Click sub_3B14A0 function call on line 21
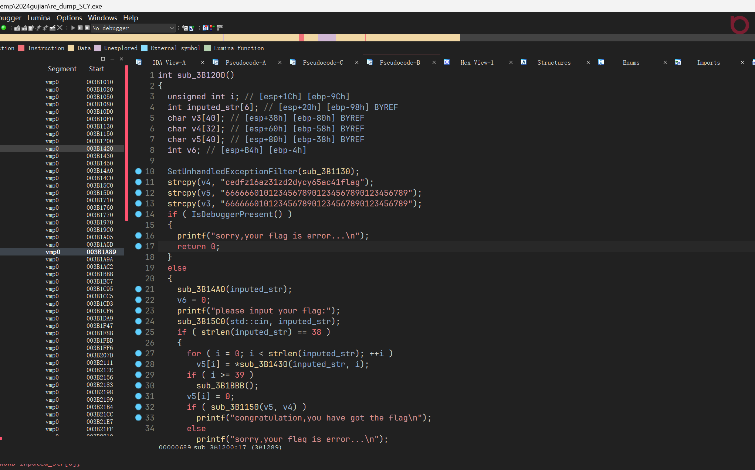Viewport: 755px width, 470px height. pos(201,289)
